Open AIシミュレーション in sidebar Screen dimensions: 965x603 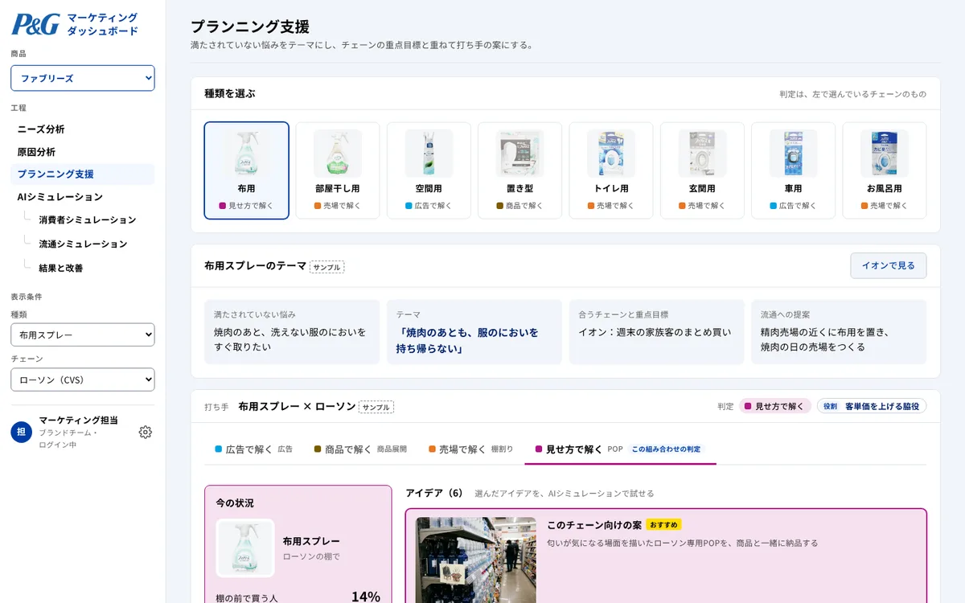tap(83, 197)
